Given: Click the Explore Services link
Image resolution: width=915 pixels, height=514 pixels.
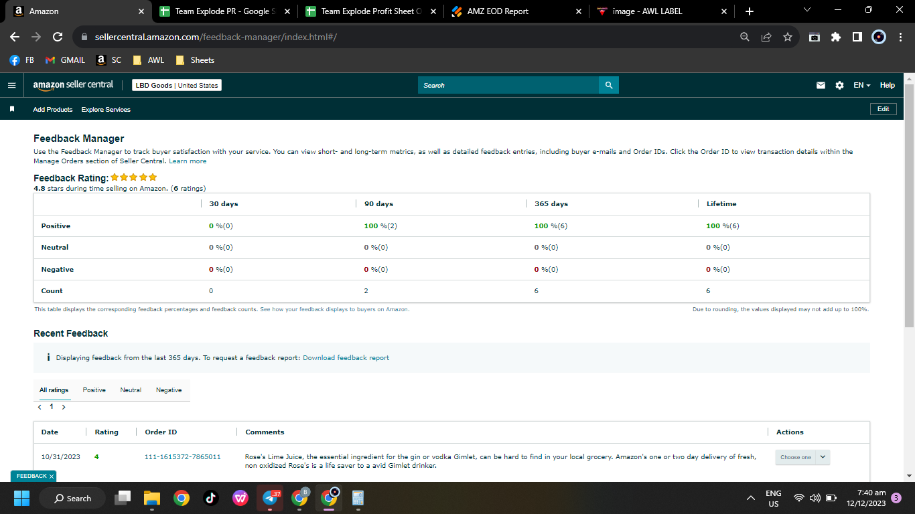Looking at the screenshot, I should 106,109.
